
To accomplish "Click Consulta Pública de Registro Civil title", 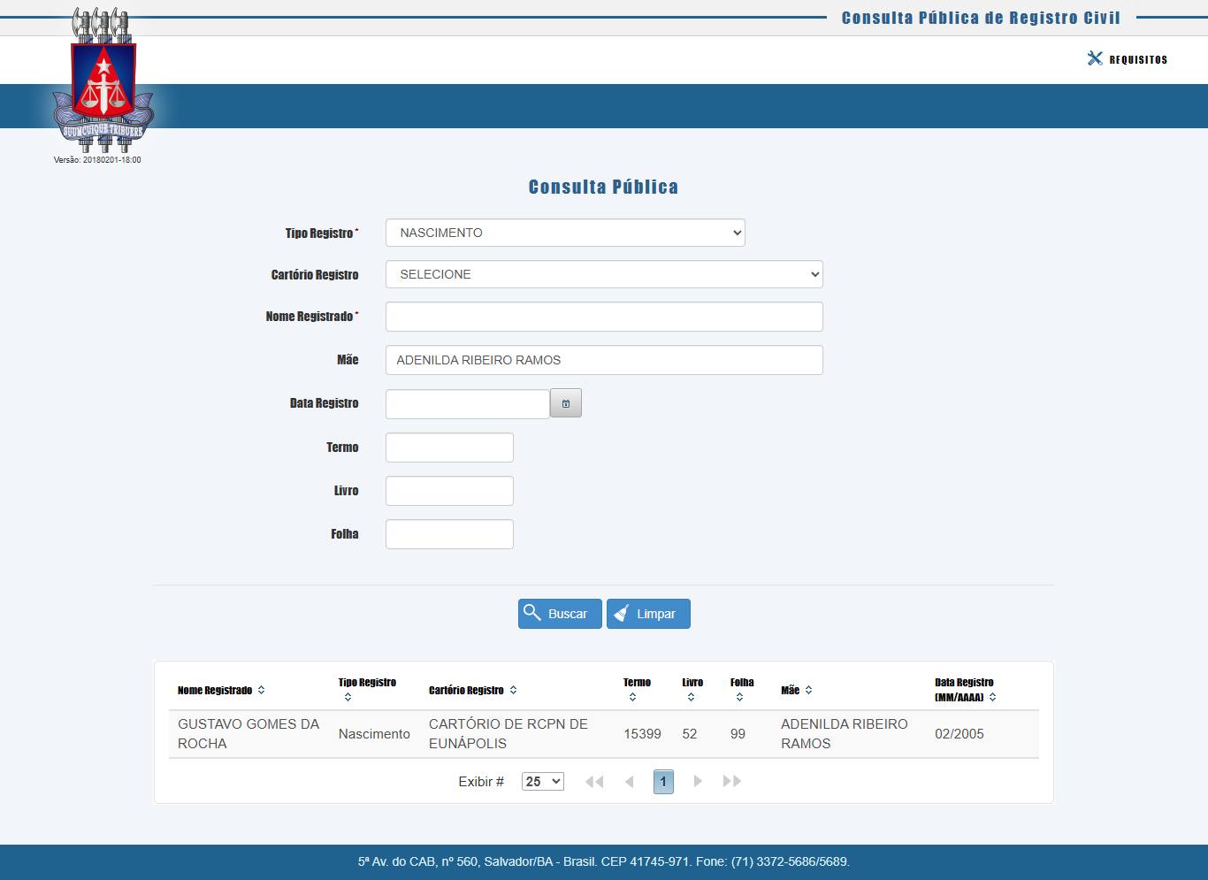I will coord(981,18).
